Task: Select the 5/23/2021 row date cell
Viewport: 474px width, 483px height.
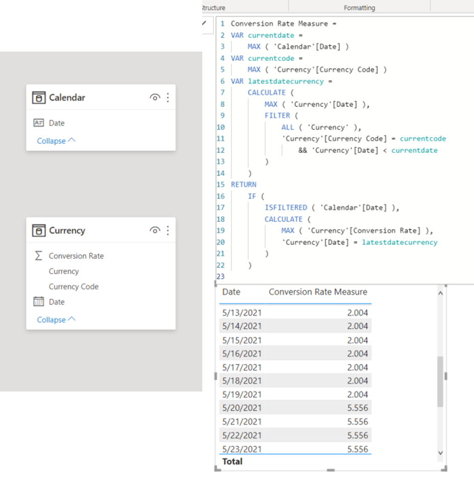Action: pos(242,449)
